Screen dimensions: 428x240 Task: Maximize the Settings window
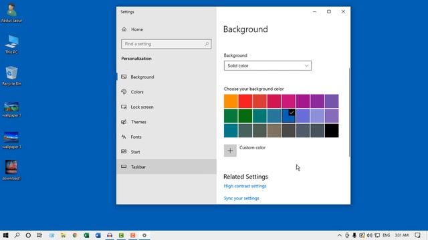coord(329,12)
